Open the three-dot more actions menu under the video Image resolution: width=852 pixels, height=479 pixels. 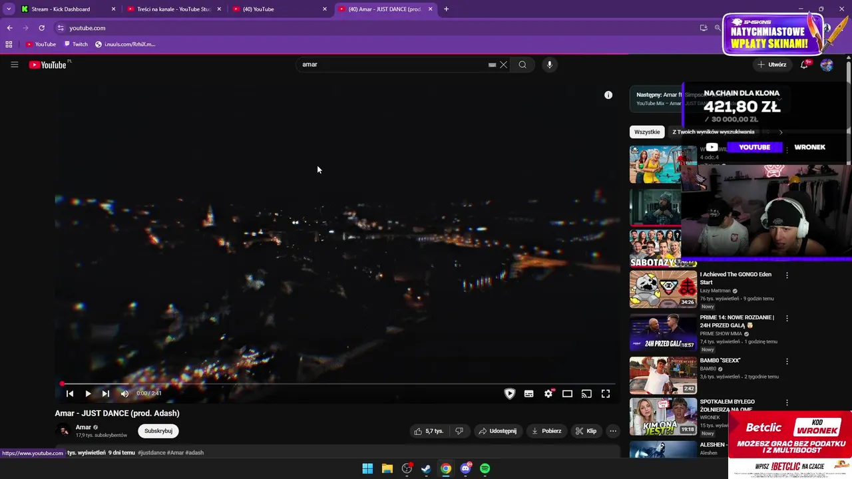pyautogui.click(x=613, y=431)
